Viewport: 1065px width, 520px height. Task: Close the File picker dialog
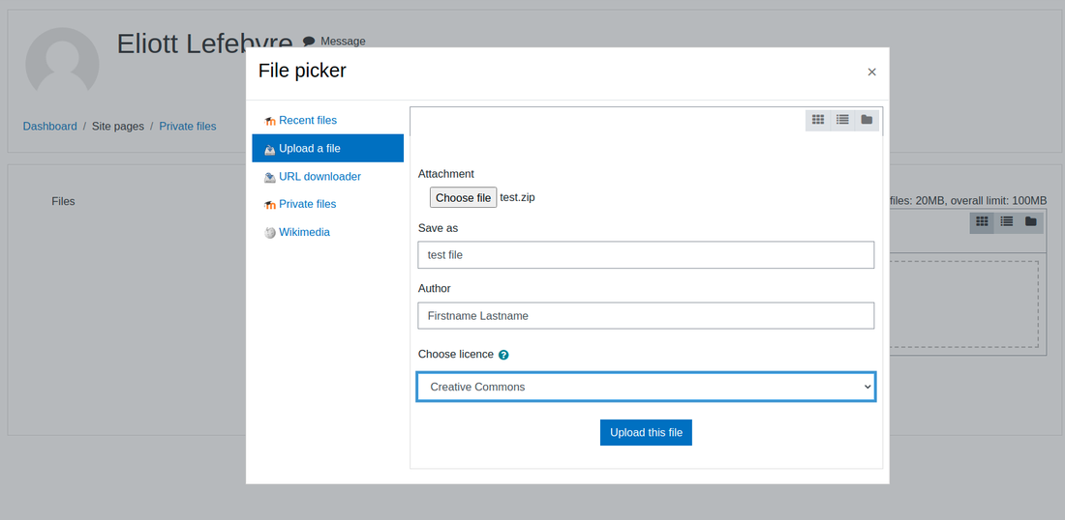point(872,72)
